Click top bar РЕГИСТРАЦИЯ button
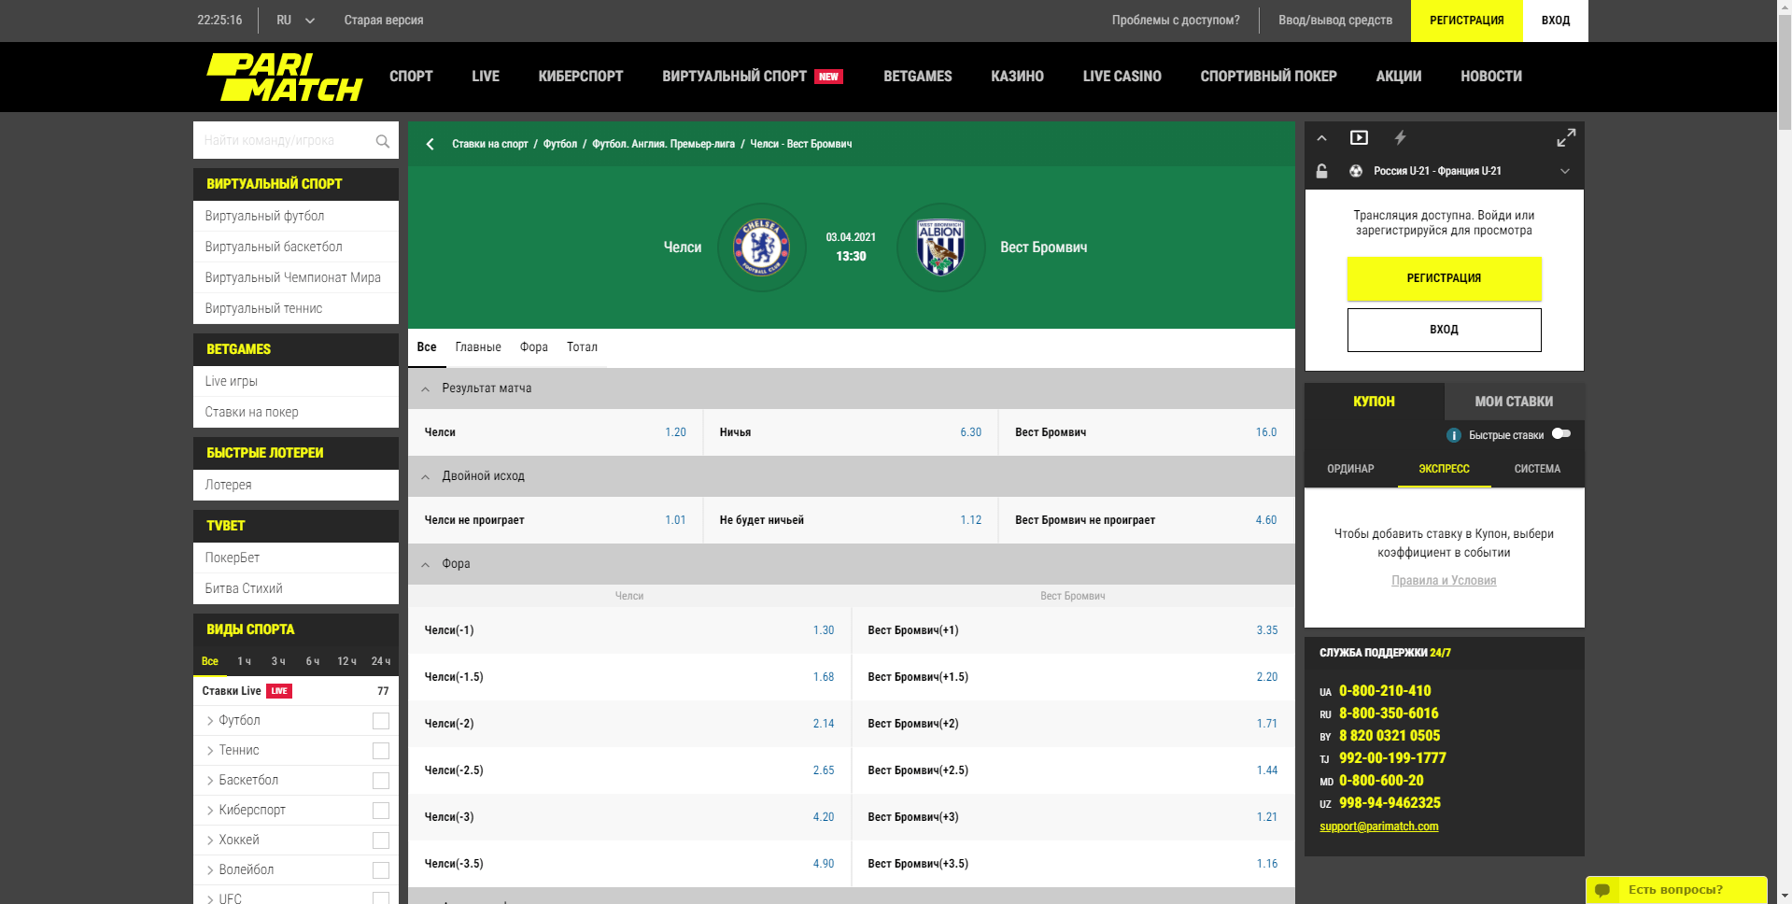This screenshot has height=904, width=1792. [x=1466, y=21]
